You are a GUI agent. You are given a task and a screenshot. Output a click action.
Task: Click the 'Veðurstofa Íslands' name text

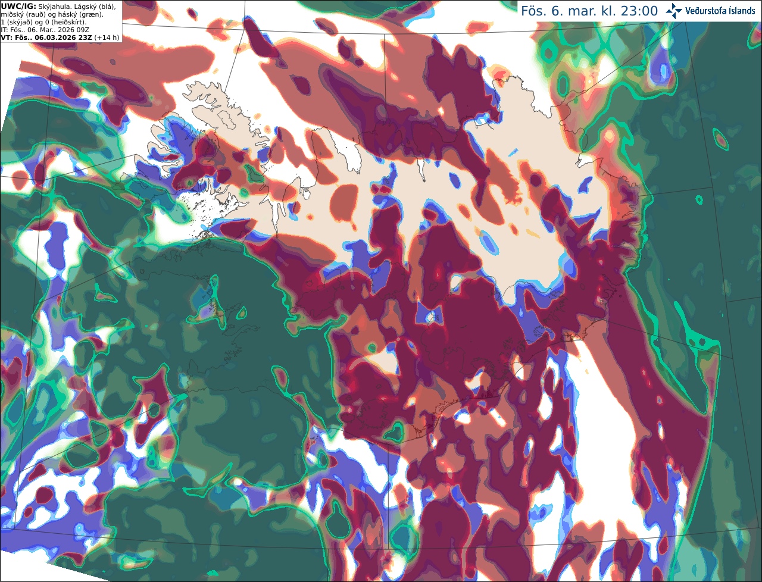720,11
